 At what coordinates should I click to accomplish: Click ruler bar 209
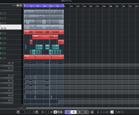[x=111, y=6]
